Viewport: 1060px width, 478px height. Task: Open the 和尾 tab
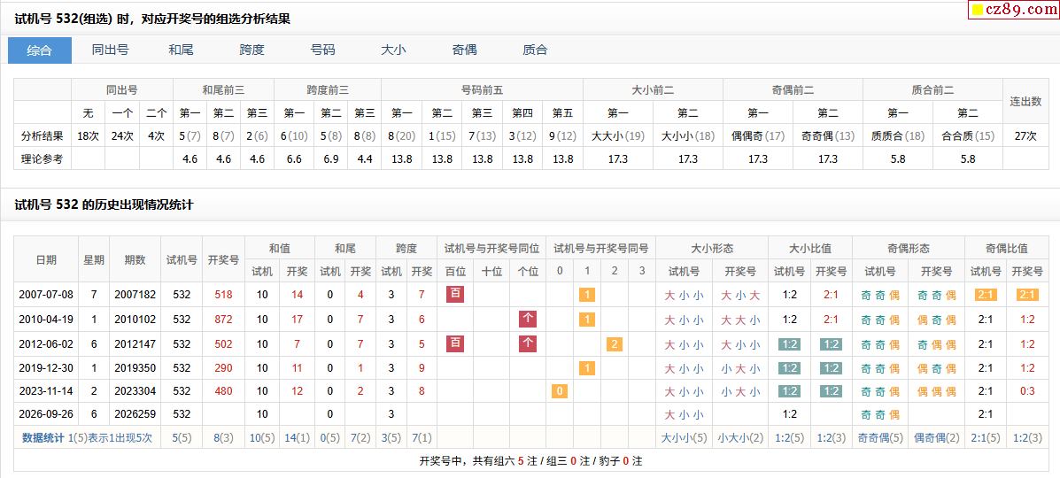pyautogui.click(x=182, y=50)
